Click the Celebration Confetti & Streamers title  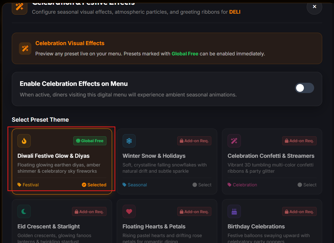[x=271, y=156]
